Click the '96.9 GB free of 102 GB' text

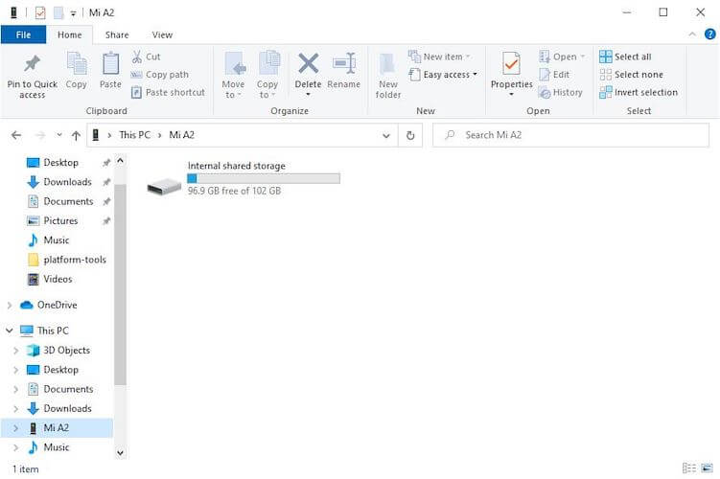click(234, 191)
